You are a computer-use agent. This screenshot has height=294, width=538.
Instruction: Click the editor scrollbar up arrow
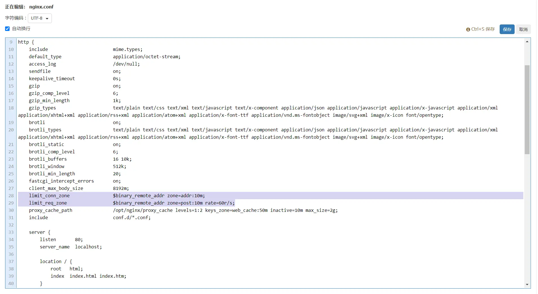tap(527, 42)
